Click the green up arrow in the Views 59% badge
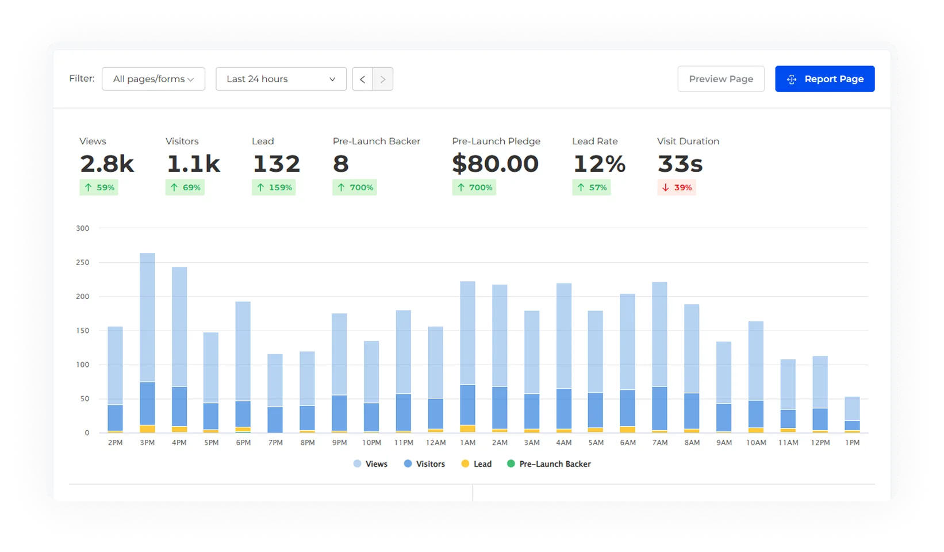 (x=89, y=187)
